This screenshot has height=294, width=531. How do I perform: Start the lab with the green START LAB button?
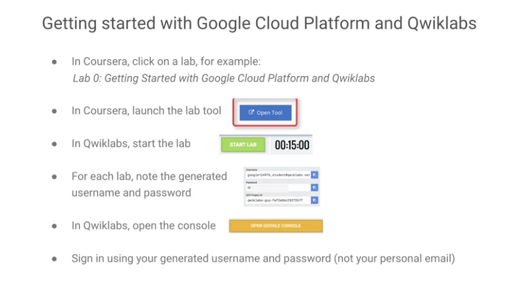tap(243, 145)
